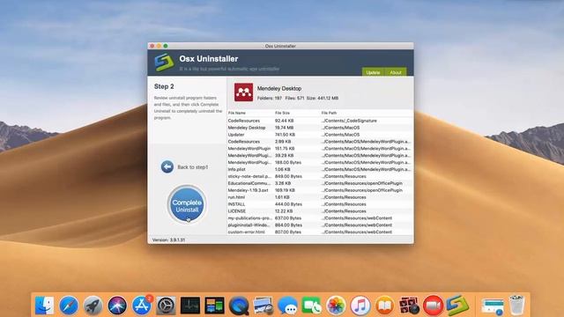Sort by the File Size column header
The height and width of the screenshot is (317, 564).
tap(282, 113)
